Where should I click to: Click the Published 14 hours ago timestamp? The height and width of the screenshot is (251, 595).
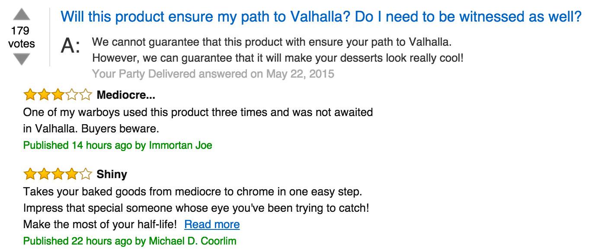[77, 145]
